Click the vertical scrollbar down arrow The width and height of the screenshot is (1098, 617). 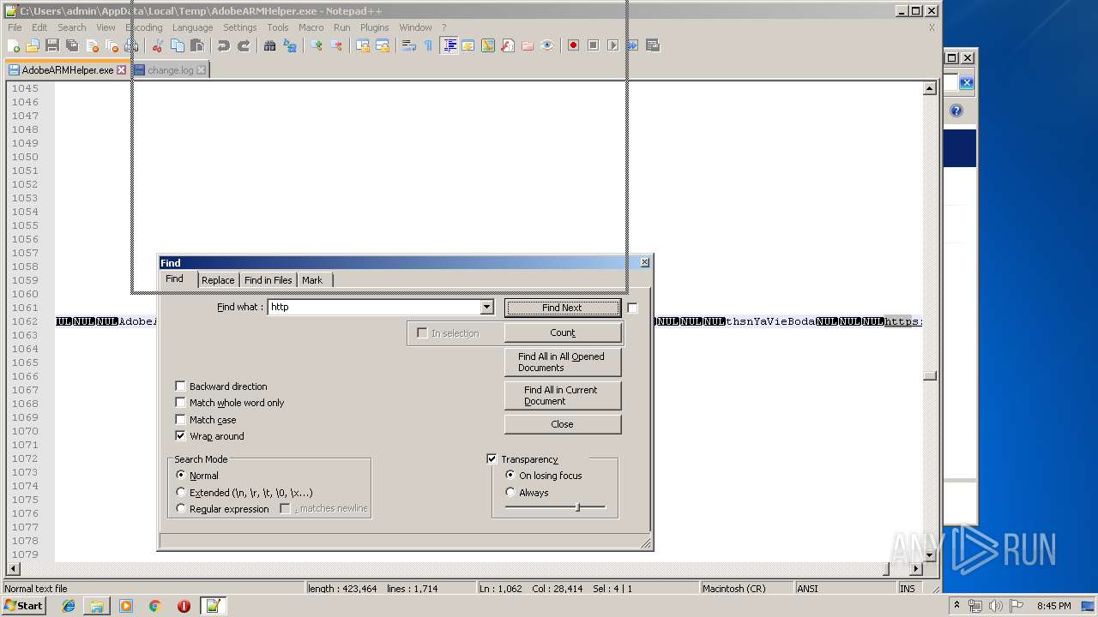pos(930,555)
